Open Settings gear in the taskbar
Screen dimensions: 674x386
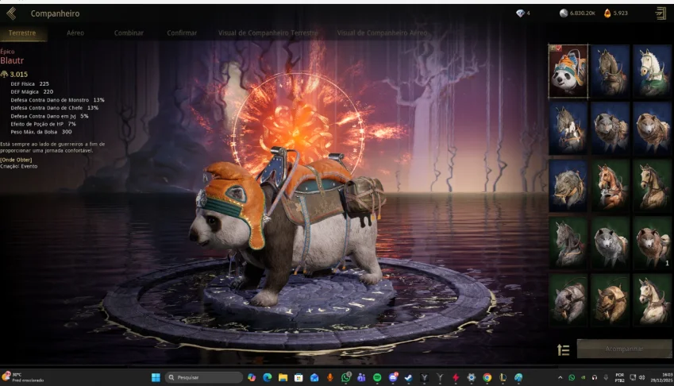[x=471, y=377]
